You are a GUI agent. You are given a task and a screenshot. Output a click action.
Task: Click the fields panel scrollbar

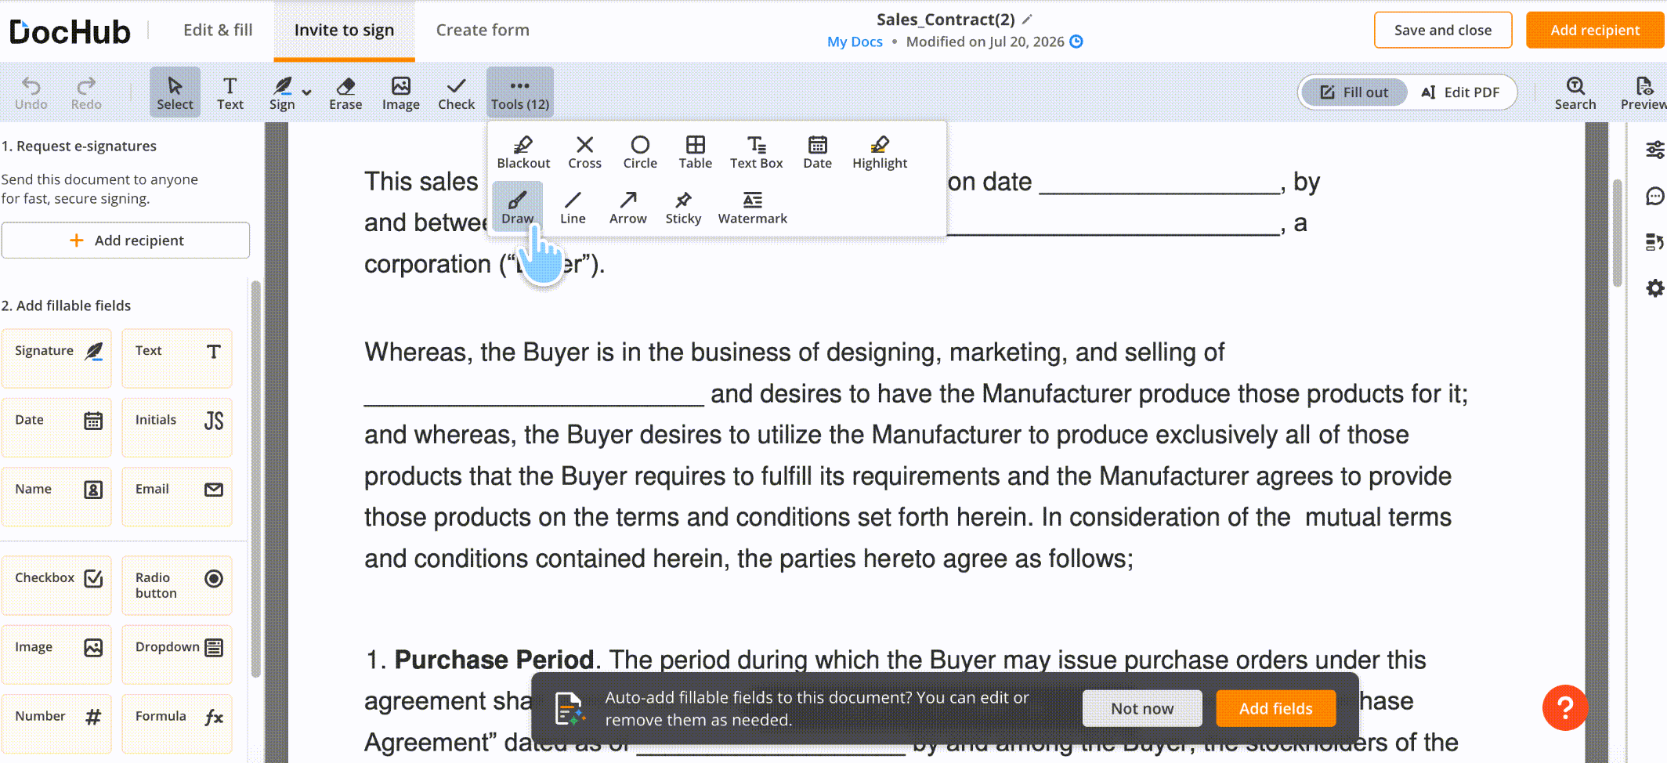point(255,479)
